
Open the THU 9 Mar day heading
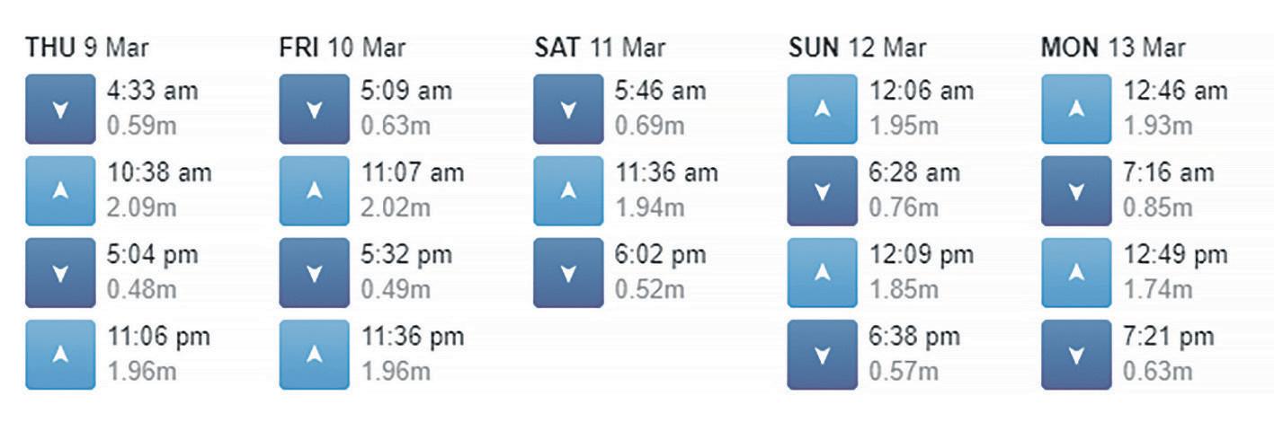coord(88,48)
